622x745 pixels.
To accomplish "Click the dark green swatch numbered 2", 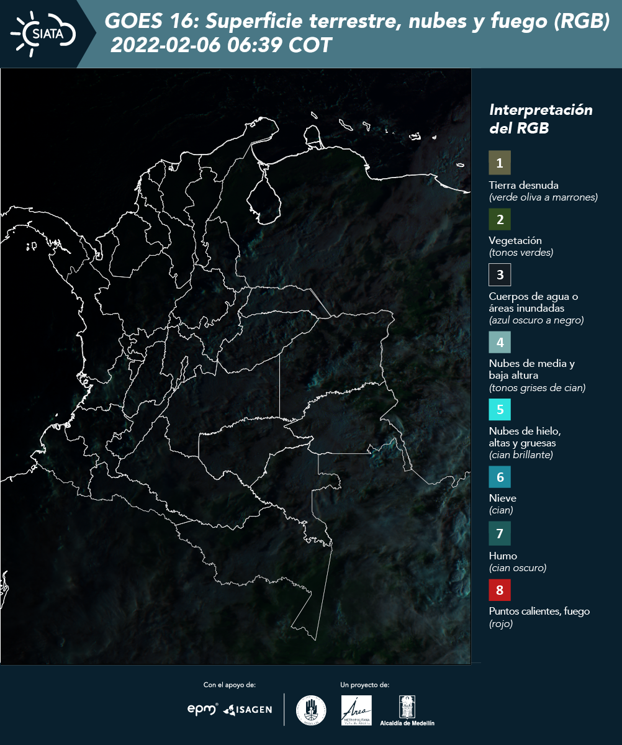I will click(500, 219).
